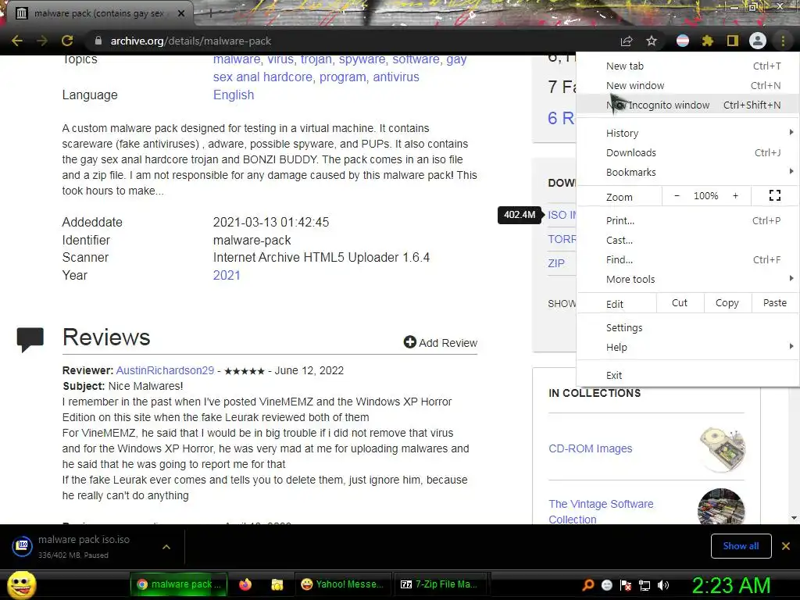Expand options for malware pack iso.iso download
Viewport: 800px width, 600px height.
[x=166, y=546]
